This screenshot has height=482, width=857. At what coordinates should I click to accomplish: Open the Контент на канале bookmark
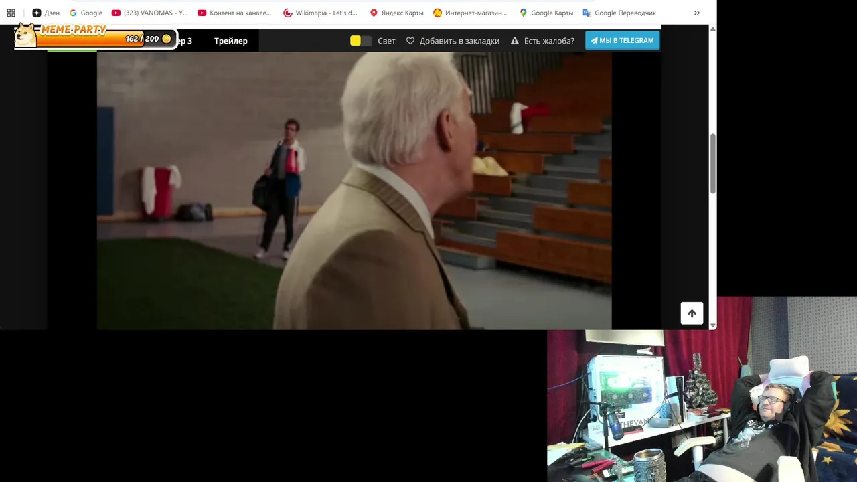click(234, 13)
